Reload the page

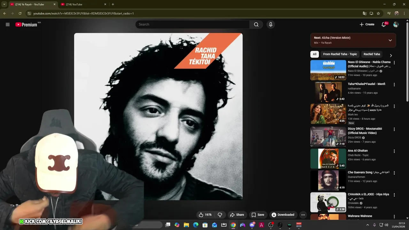[x=20, y=13]
